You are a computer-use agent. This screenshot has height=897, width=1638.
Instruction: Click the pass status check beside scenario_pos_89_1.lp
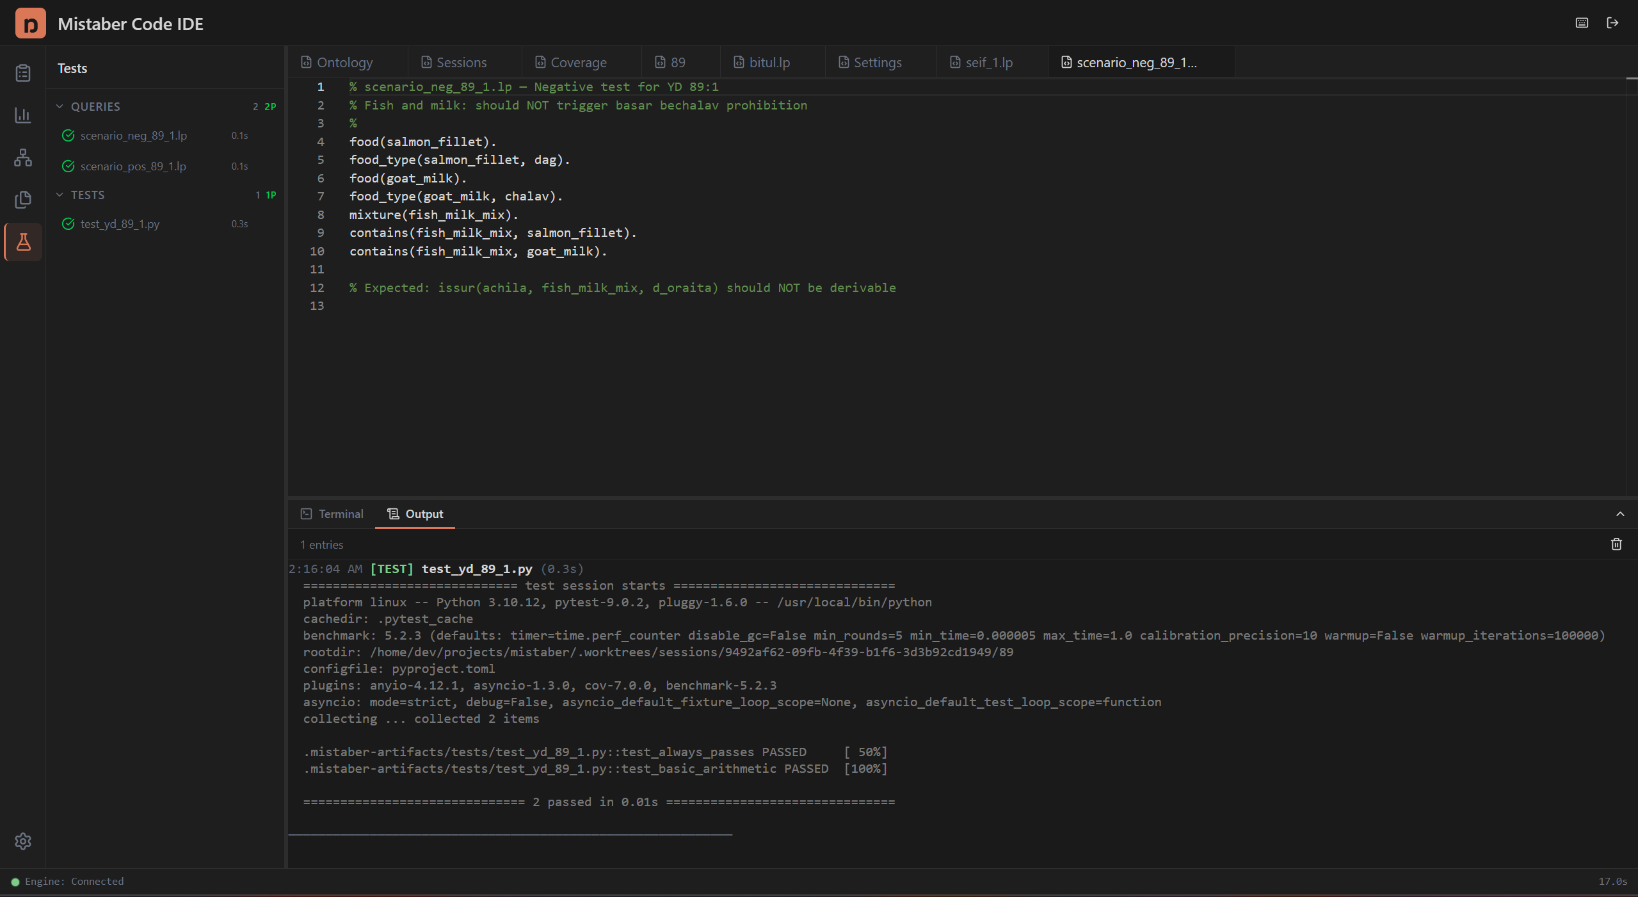point(68,166)
